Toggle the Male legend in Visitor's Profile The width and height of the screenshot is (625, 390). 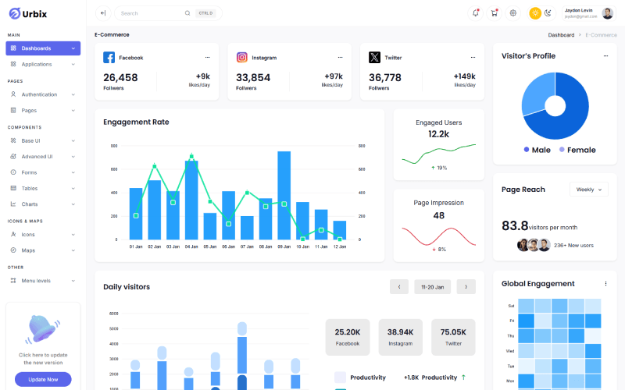[537, 150]
